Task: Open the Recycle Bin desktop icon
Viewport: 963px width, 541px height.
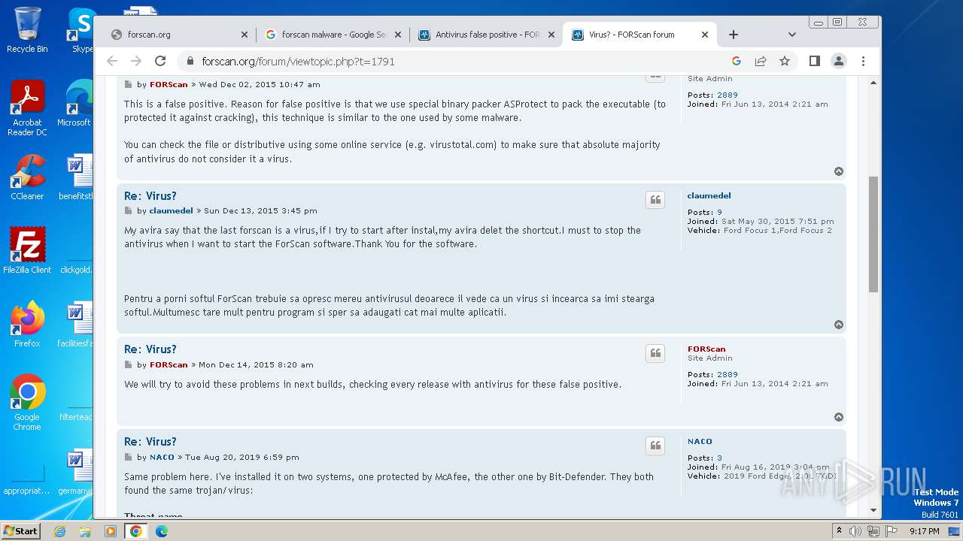Action: [x=27, y=30]
